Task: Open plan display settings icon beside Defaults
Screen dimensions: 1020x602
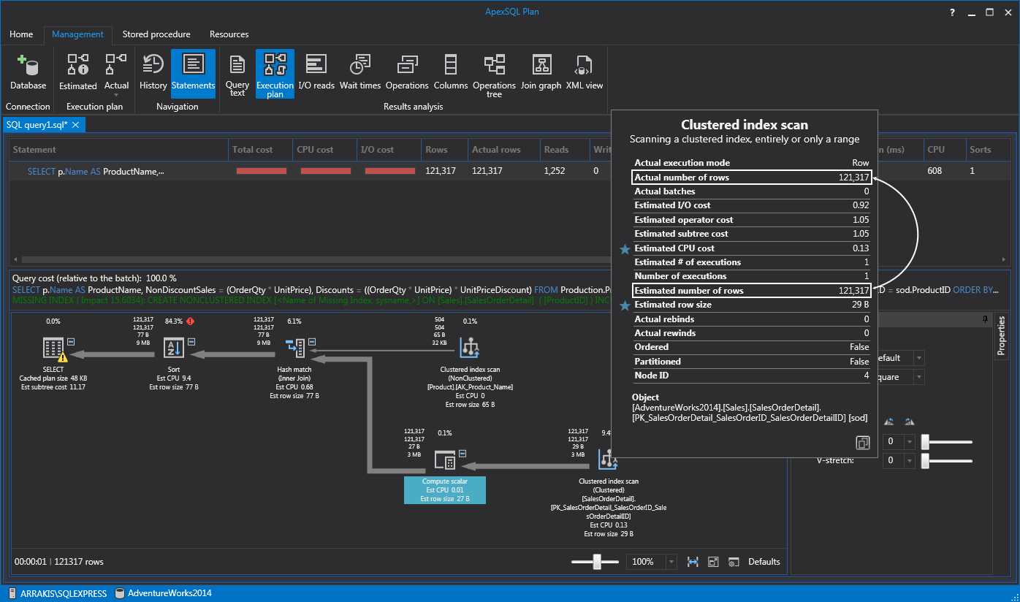Action: [x=734, y=562]
